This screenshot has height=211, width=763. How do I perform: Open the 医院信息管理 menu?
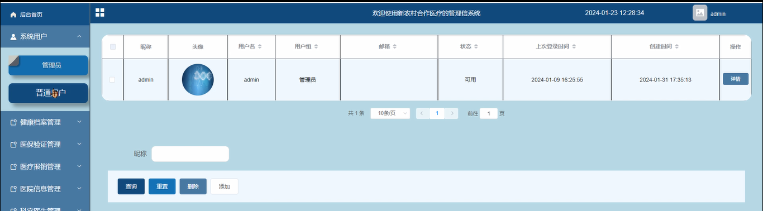click(45, 189)
